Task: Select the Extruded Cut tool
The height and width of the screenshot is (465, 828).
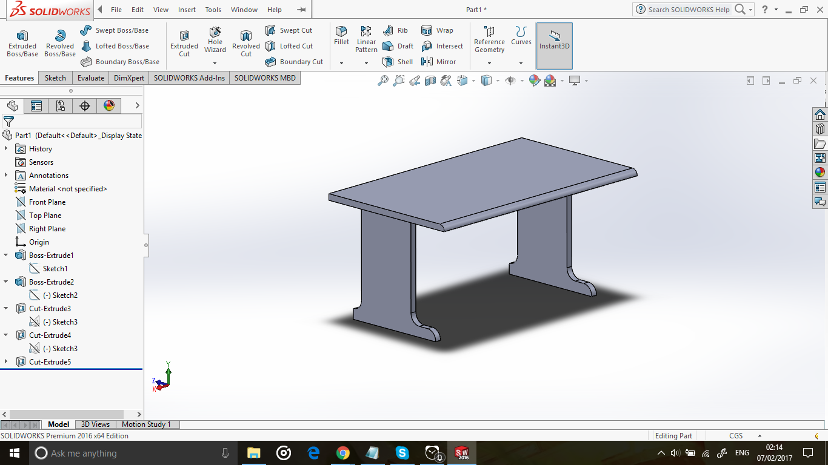Action: pyautogui.click(x=184, y=44)
